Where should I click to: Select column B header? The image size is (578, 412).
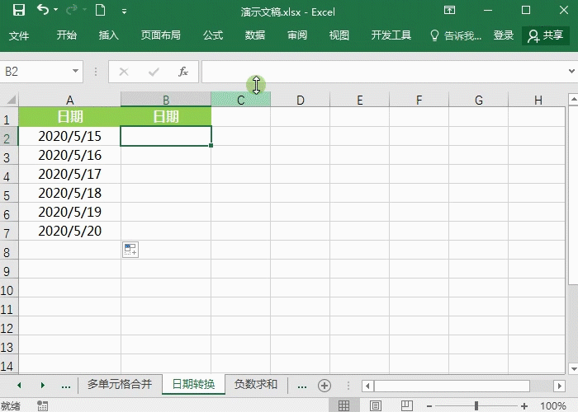pyautogui.click(x=166, y=100)
